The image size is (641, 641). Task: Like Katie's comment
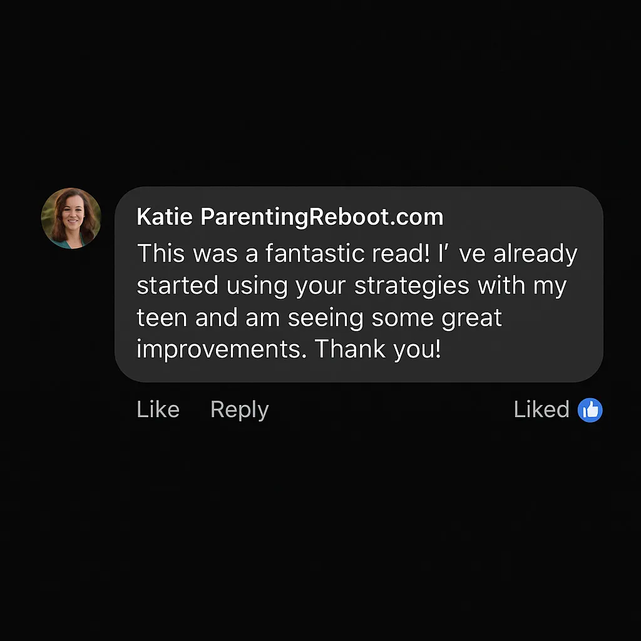click(x=158, y=409)
